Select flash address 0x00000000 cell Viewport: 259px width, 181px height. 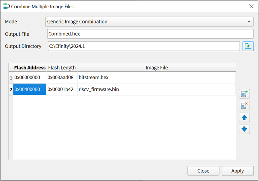[x=30, y=78]
